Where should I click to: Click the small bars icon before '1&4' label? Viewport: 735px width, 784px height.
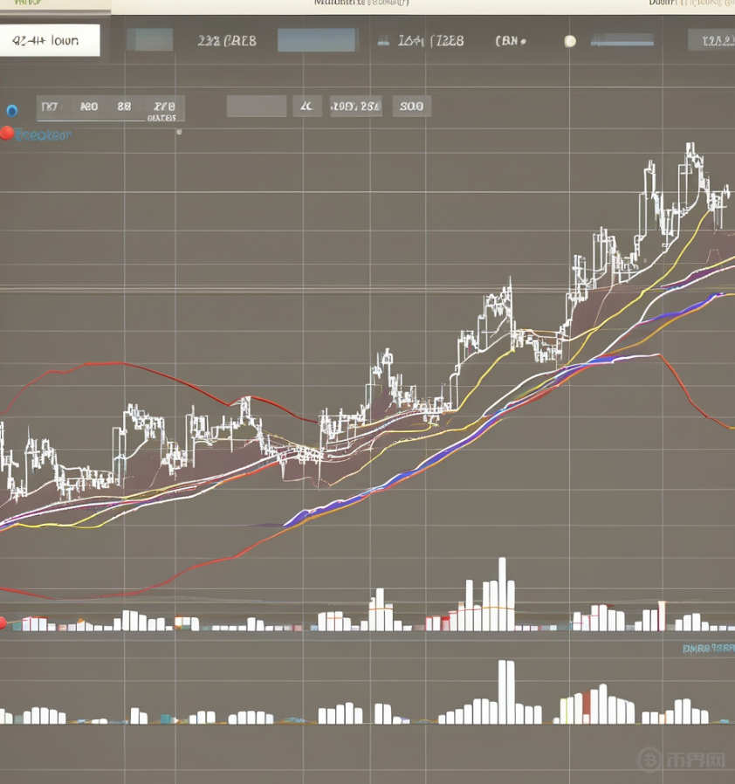382,40
